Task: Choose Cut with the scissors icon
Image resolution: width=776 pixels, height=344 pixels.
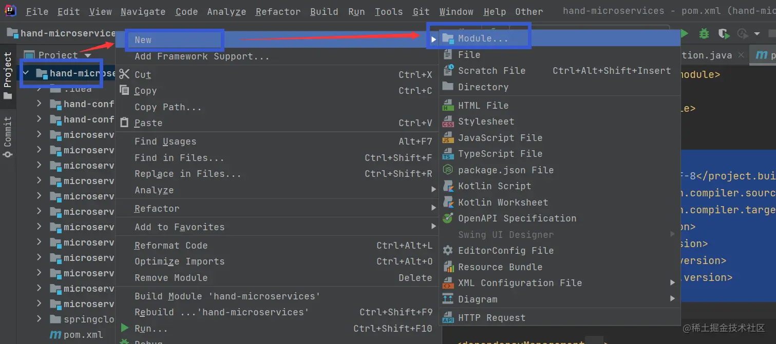Action: pos(277,75)
